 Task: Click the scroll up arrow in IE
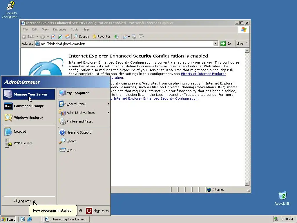click(247, 50)
